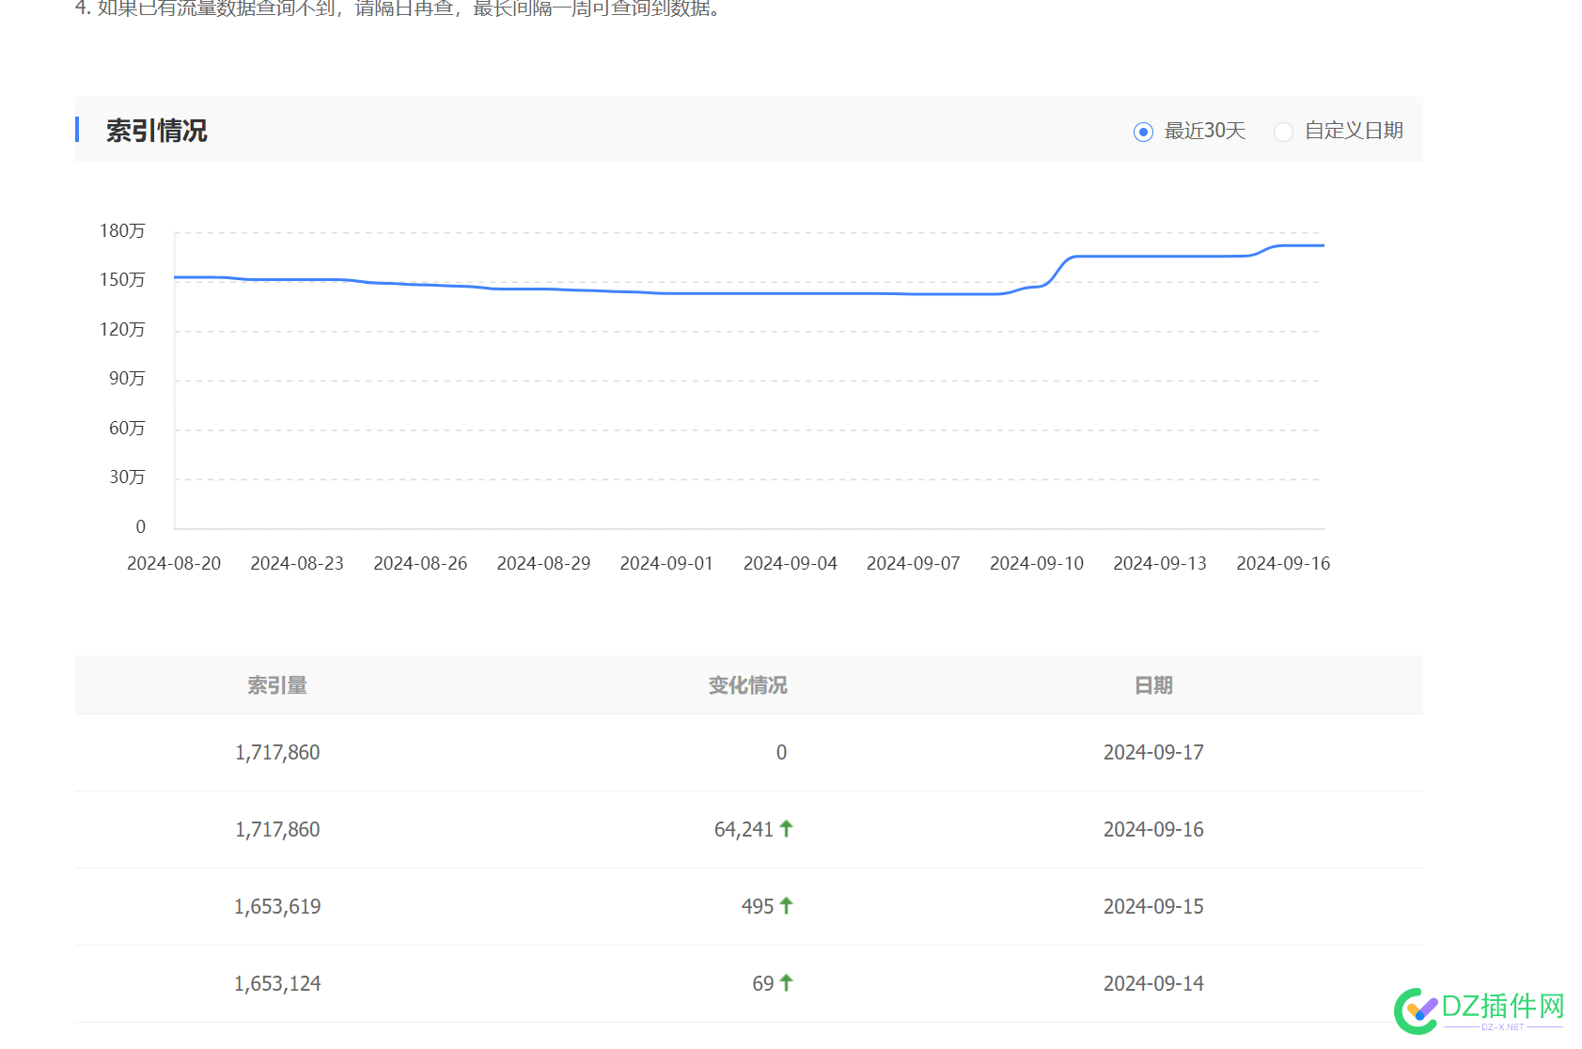Click the 1,653,619 index value
The height and width of the screenshot is (1049, 1582).
tap(277, 906)
